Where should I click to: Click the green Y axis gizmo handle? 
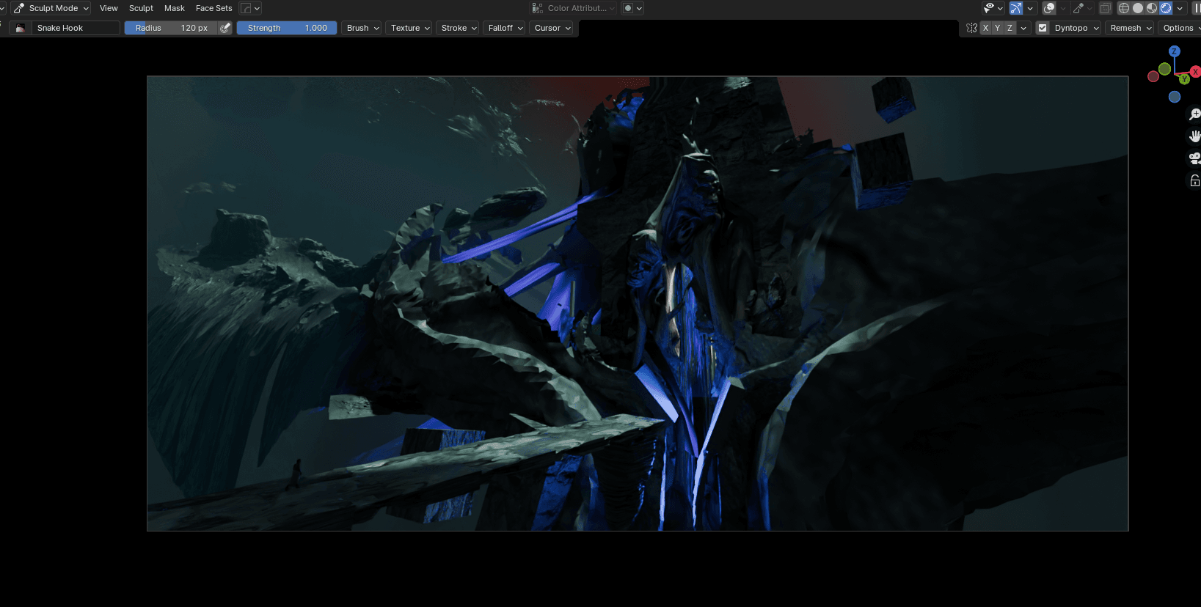[x=1184, y=79]
